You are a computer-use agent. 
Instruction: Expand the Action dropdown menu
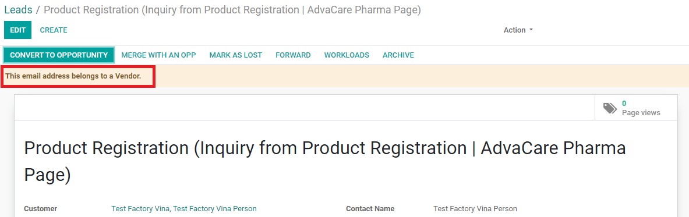518,30
